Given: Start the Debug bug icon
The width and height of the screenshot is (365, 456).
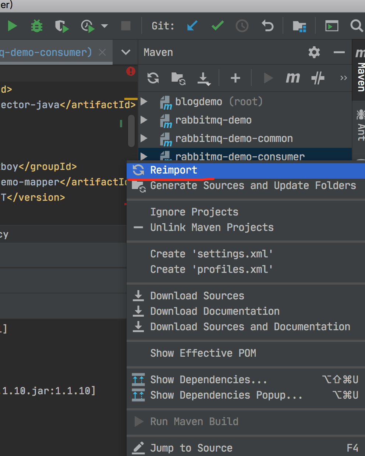Looking at the screenshot, I should 36,26.
